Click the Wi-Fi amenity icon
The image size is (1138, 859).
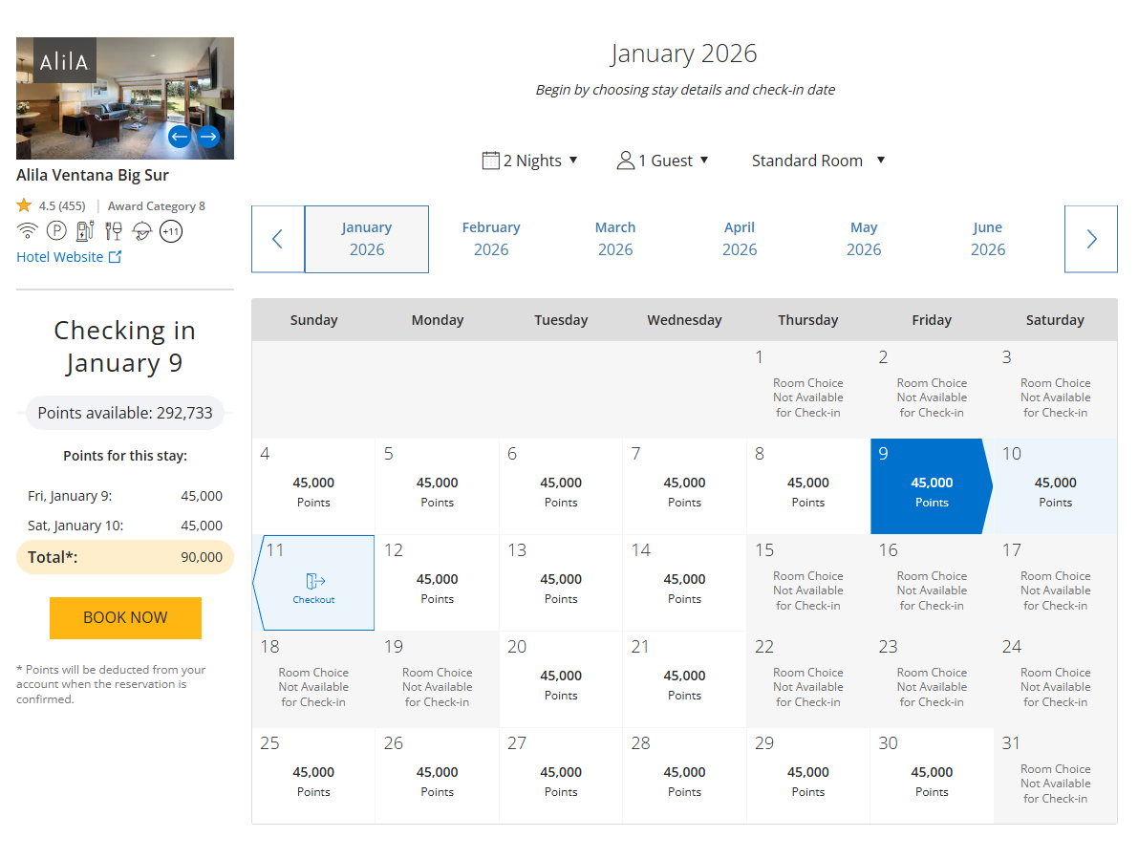click(x=28, y=231)
